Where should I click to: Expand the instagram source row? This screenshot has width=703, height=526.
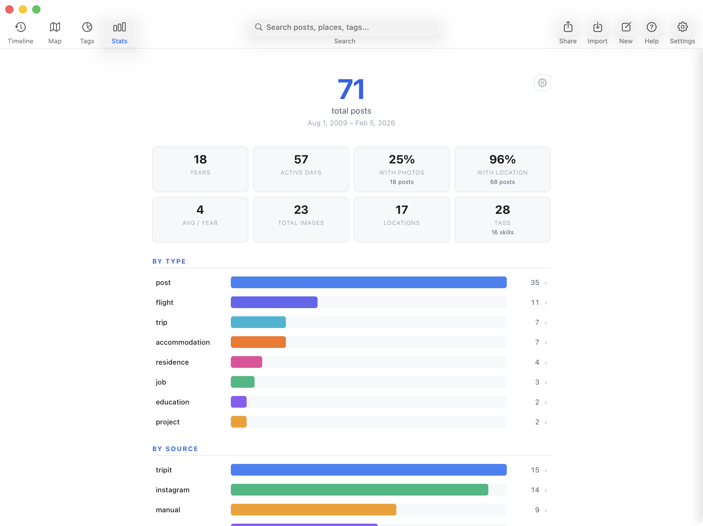coord(546,490)
